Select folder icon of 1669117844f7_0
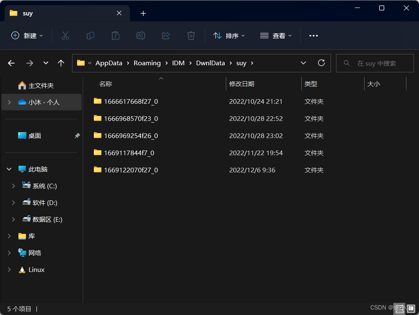The width and height of the screenshot is (419, 315). click(98, 153)
